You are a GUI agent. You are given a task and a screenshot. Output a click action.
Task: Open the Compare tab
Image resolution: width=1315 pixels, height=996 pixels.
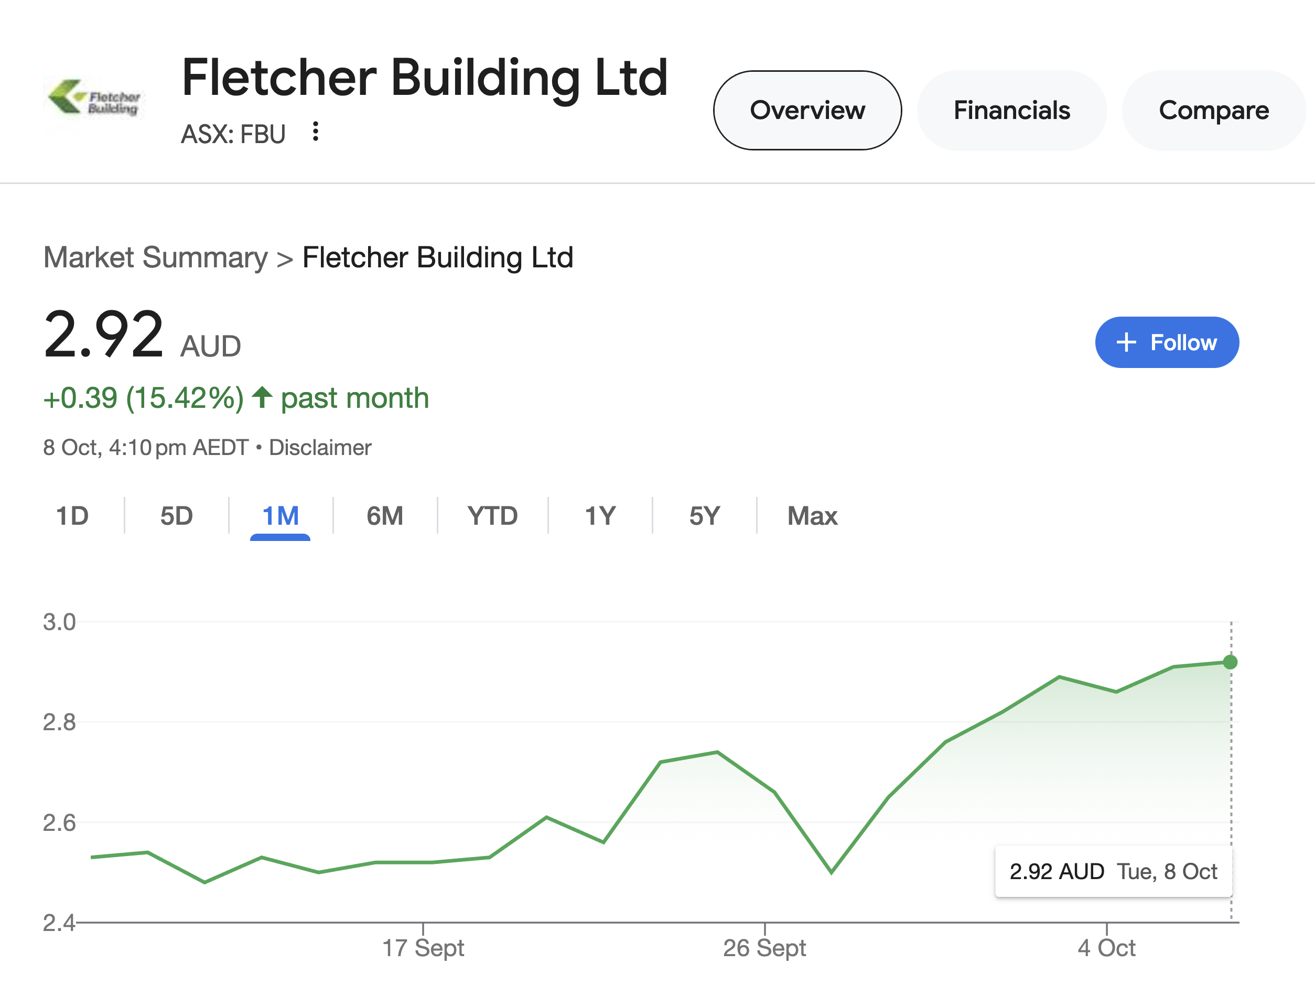(1214, 111)
